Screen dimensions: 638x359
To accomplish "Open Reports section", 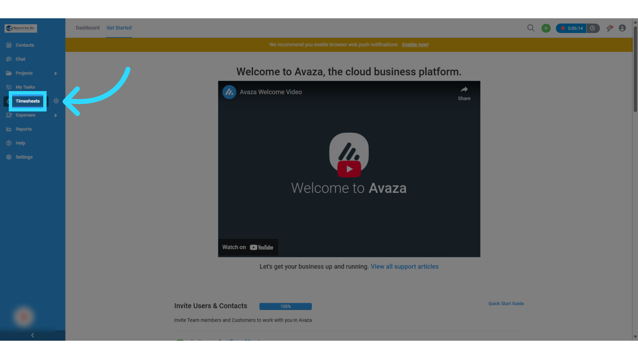I will [24, 129].
